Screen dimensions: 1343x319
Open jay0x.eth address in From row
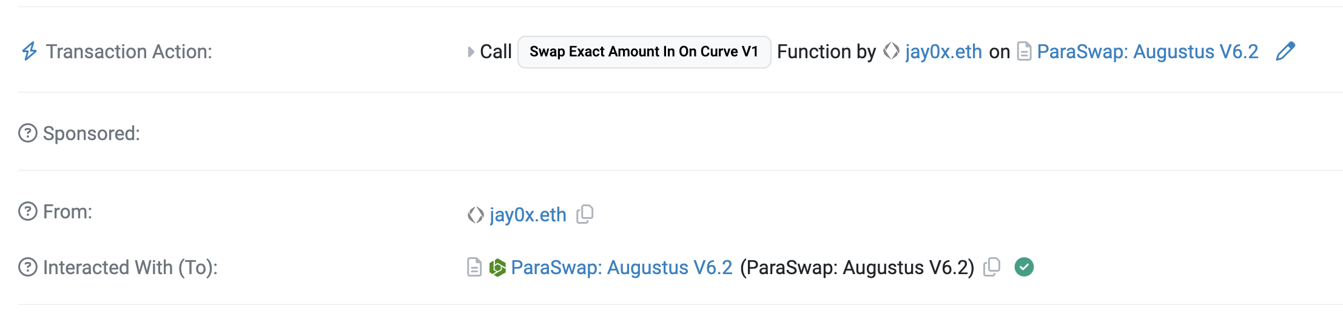click(528, 215)
